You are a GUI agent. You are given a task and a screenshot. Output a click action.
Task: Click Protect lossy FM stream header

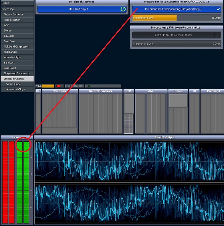pyautogui.click(x=177, y=27)
